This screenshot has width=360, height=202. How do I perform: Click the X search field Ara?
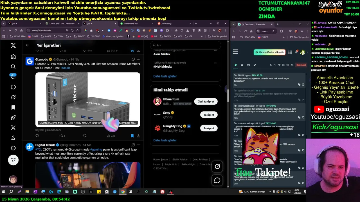pos(186,45)
